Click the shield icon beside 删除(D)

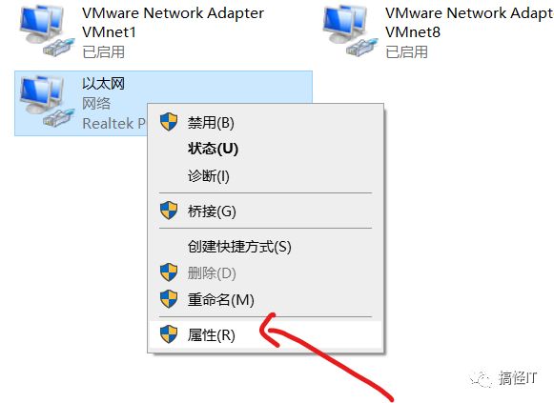point(169,272)
